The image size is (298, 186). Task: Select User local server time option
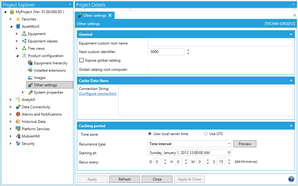click(x=150, y=134)
